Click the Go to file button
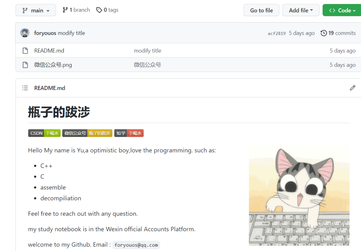361x251 pixels. [x=261, y=10]
